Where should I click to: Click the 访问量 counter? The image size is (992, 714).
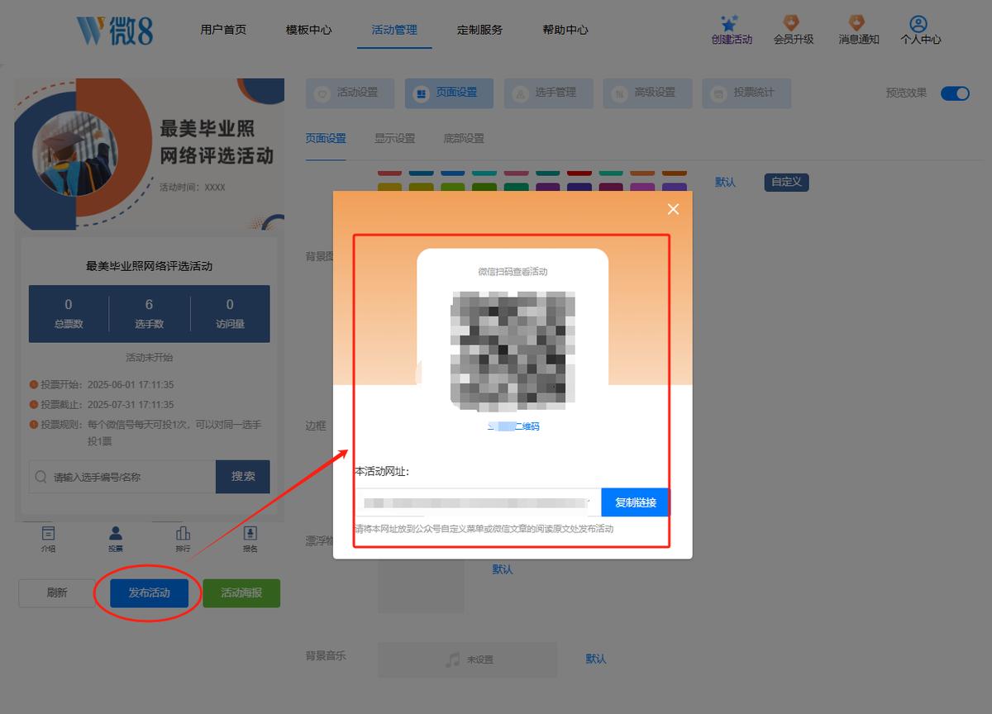[230, 313]
